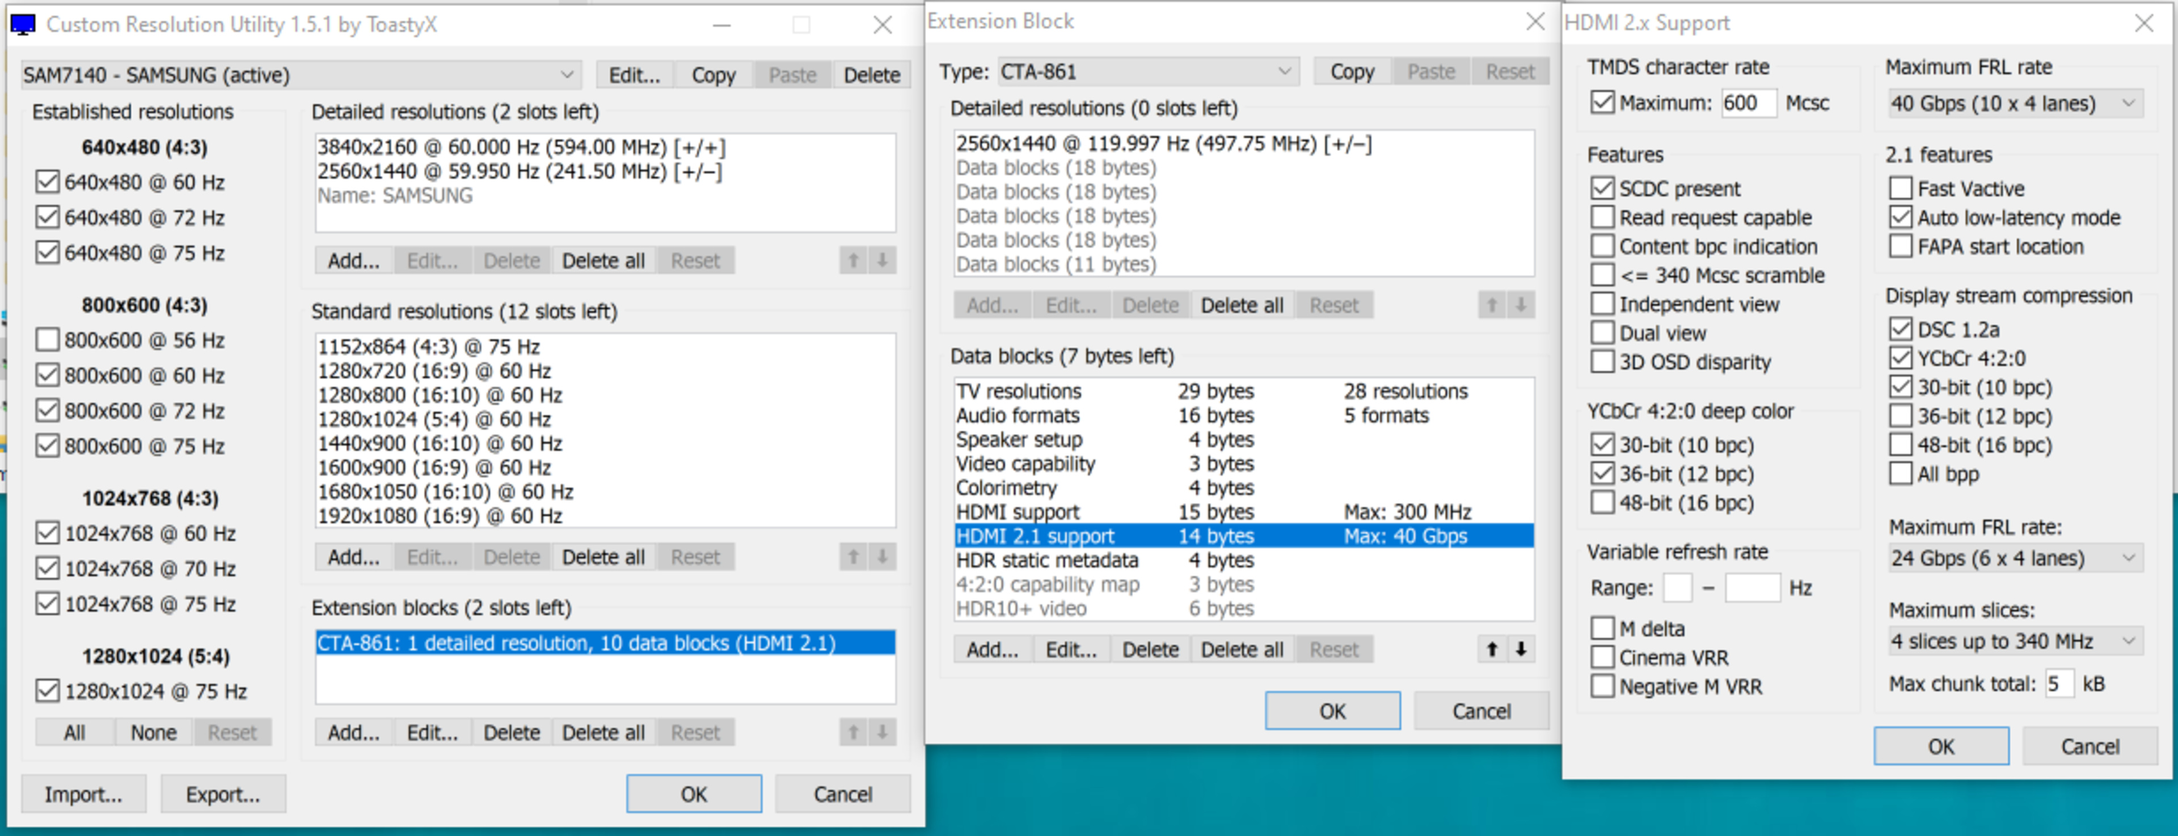Viewport: 2178px width, 836px height.
Task: Uncheck SCDC present feature
Action: [1602, 189]
